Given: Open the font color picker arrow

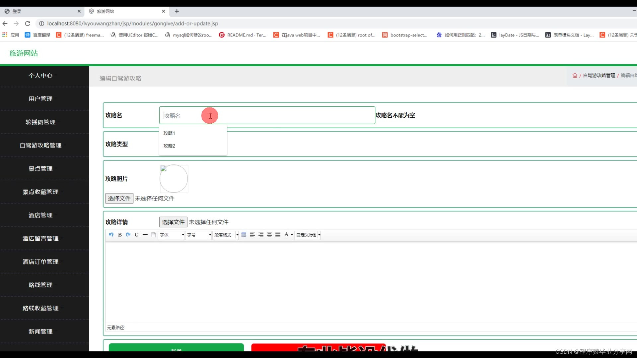Looking at the screenshot, I should coord(292,235).
